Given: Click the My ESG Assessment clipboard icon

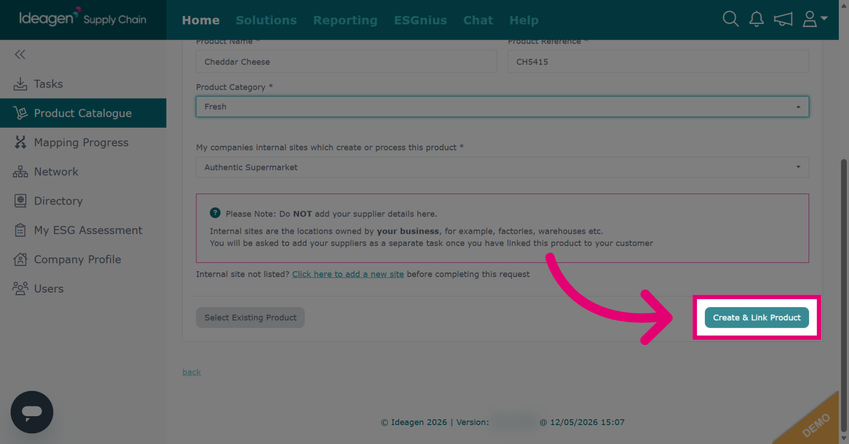Looking at the screenshot, I should [x=20, y=230].
